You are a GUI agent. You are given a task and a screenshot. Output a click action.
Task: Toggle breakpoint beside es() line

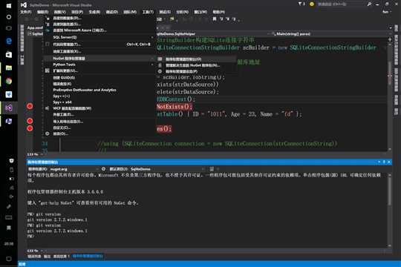(x=30, y=128)
